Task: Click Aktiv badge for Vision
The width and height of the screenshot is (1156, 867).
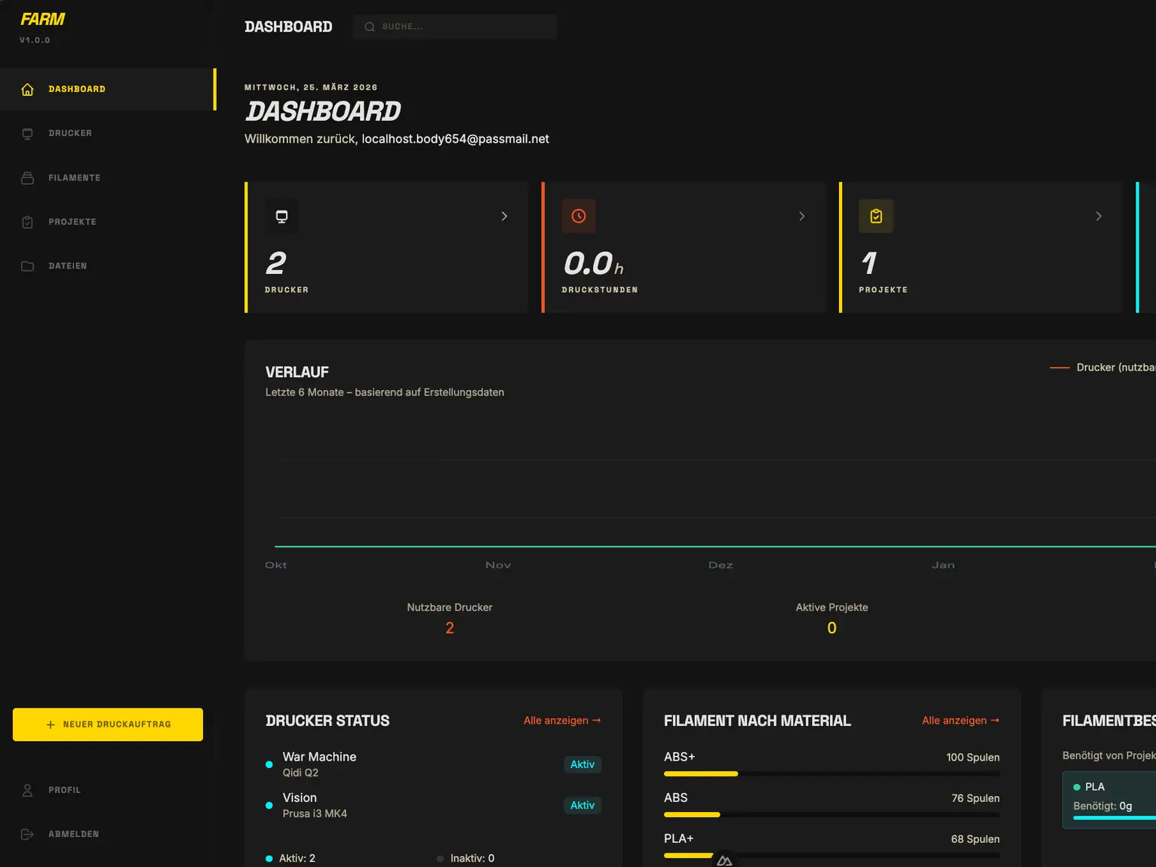Action: [583, 805]
